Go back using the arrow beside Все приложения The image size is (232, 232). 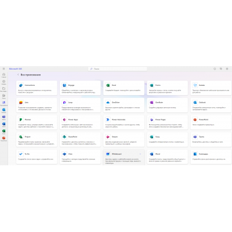(x=18, y=75)
